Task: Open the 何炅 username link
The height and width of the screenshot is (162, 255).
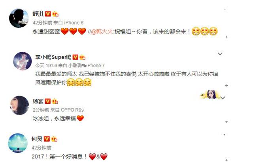Action: pos(37,139)
